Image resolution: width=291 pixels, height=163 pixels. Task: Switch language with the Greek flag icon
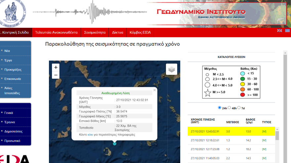point(287,31)
